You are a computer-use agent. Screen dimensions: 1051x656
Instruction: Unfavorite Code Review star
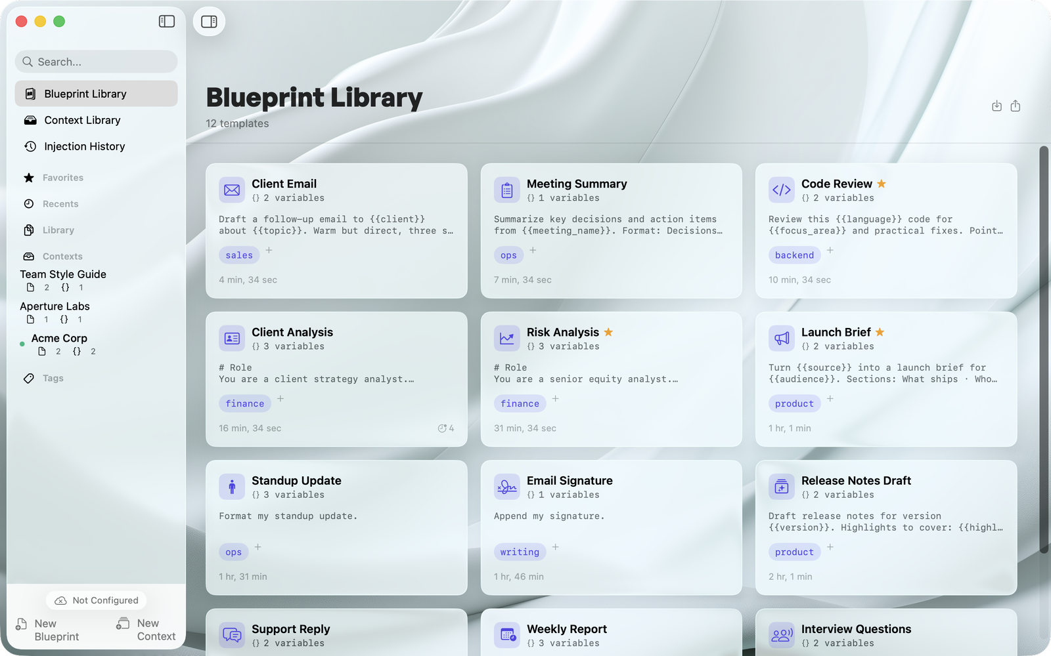click(882, 184)
